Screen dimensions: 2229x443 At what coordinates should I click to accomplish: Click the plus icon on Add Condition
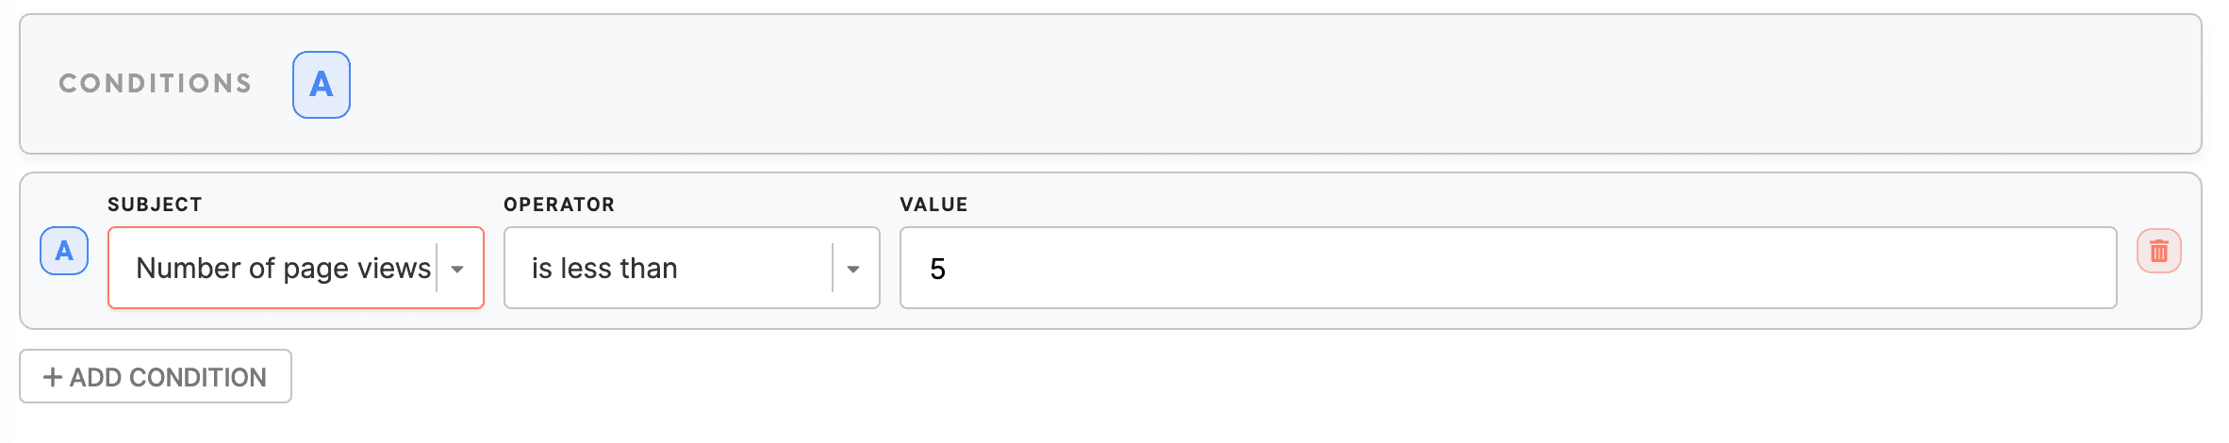tap(53, 377)
